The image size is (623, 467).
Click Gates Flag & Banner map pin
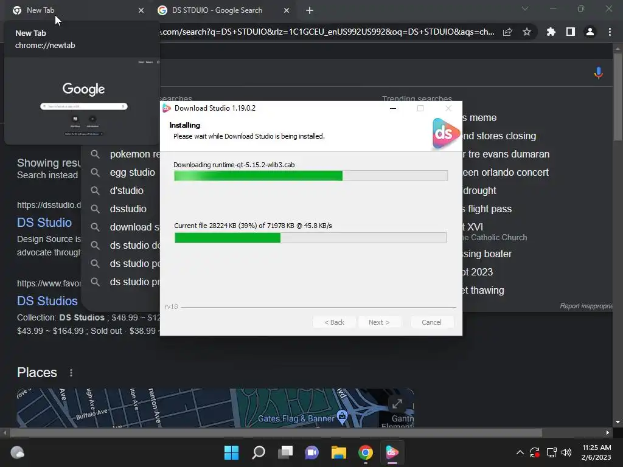click(x=342, y=416)
